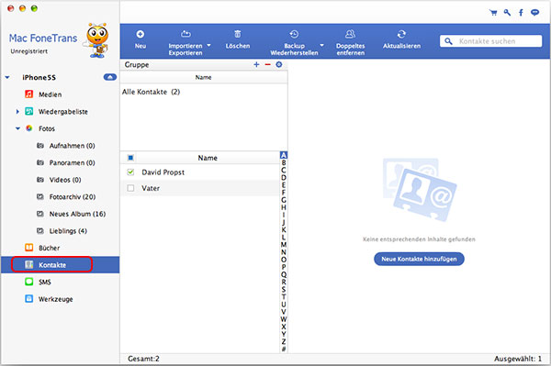Open the Importieren Exportieren dropdown arrow
Viewport: 551px width, 366px height.
coord(208,45)
